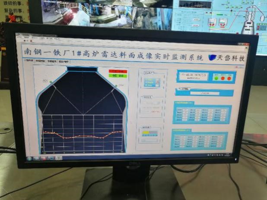Open the Windows Start button
267x200 pixels.
[x=30, y=159]
